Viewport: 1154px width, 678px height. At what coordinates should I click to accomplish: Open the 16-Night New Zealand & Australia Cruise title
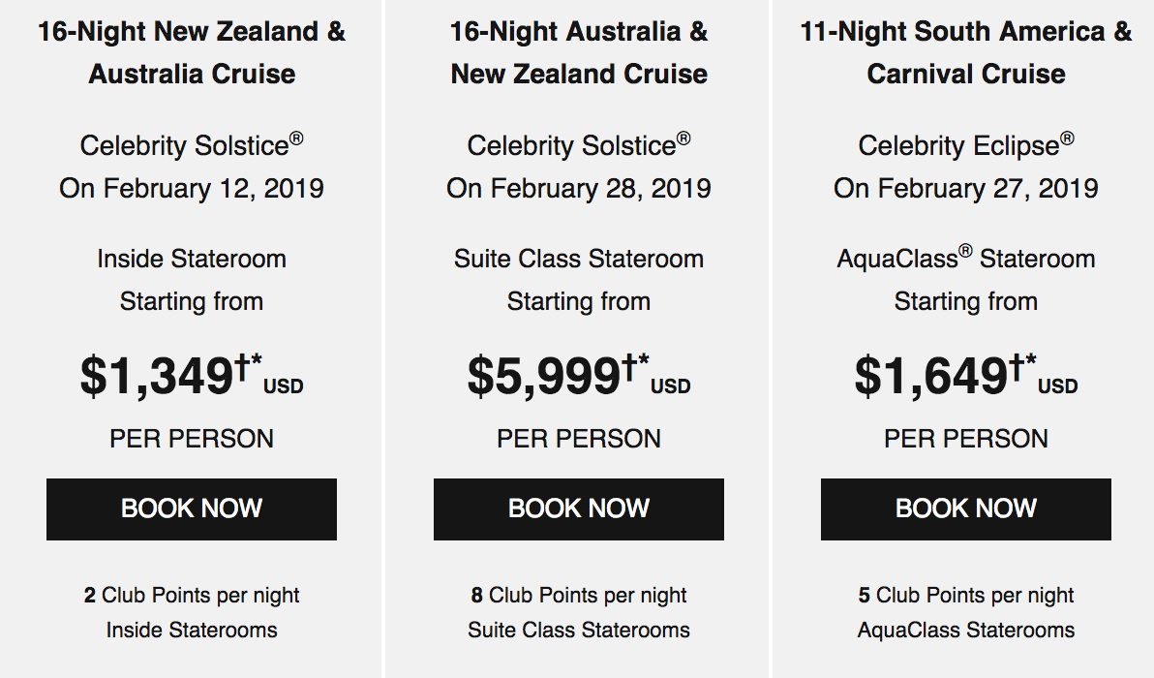click(192, 53)
